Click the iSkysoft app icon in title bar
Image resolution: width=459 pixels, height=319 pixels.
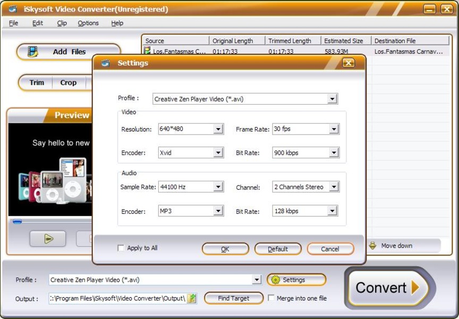[x=13, y=9]
